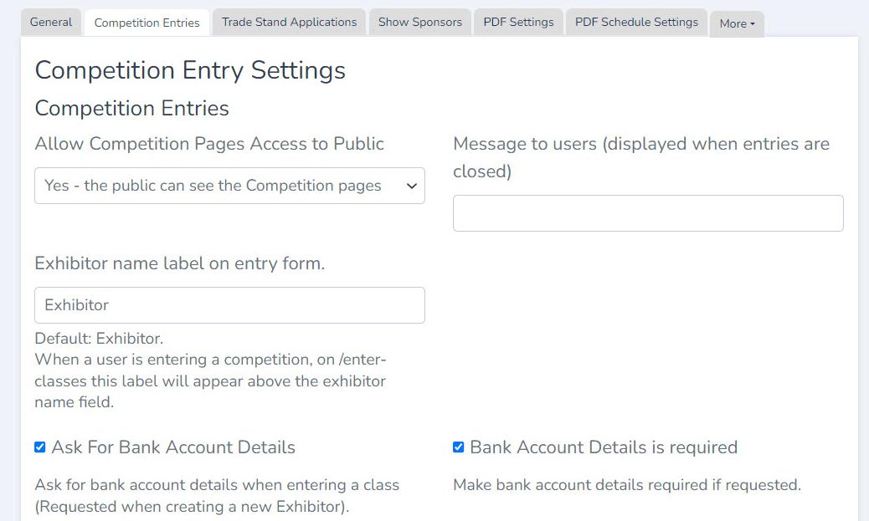Click the Message to users text field
Image resolution: width=869 pixels, height=521 pixels.
pos(648,213)
